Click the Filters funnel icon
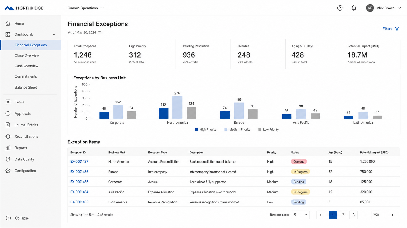The width and height of the screenshot is (407, 228). pyautogui.click(x=397, y=29)
